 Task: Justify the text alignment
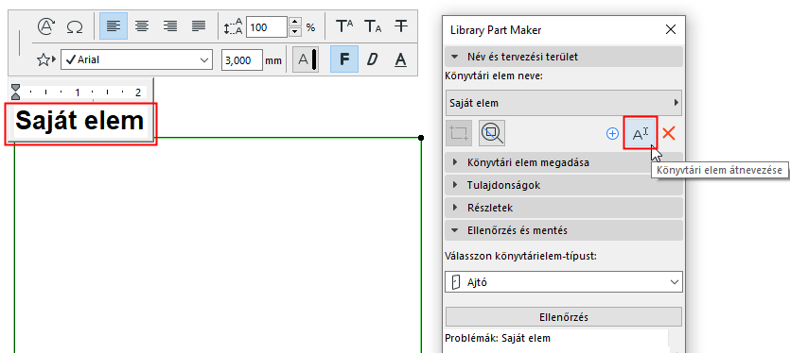(199, 26)
